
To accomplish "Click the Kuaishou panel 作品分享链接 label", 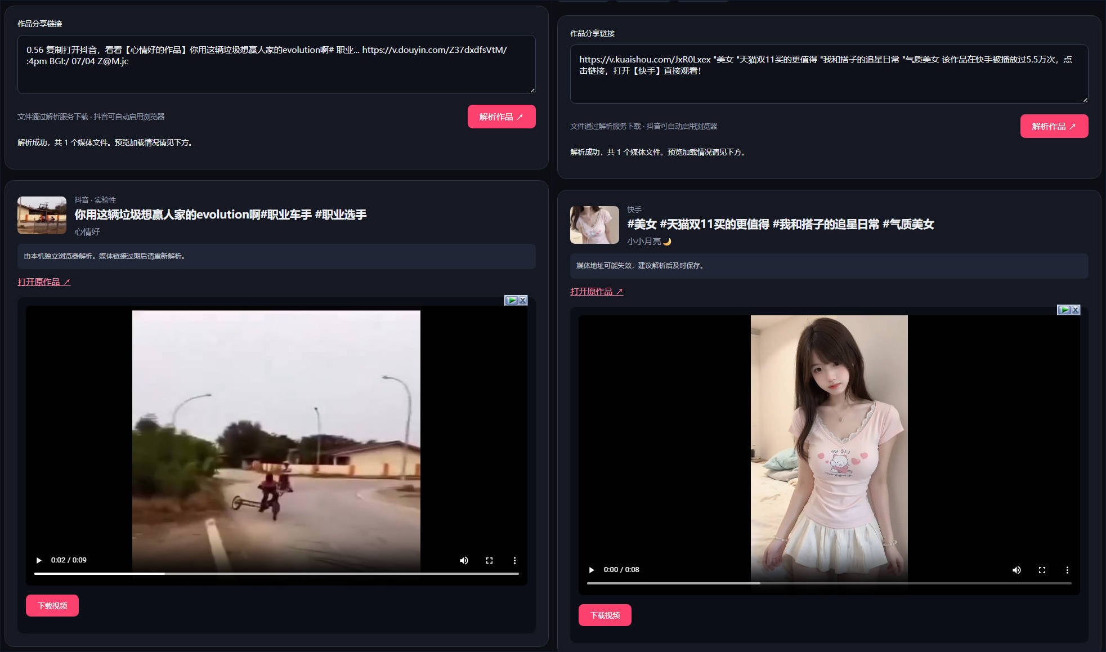I will (x=593, y=33).
